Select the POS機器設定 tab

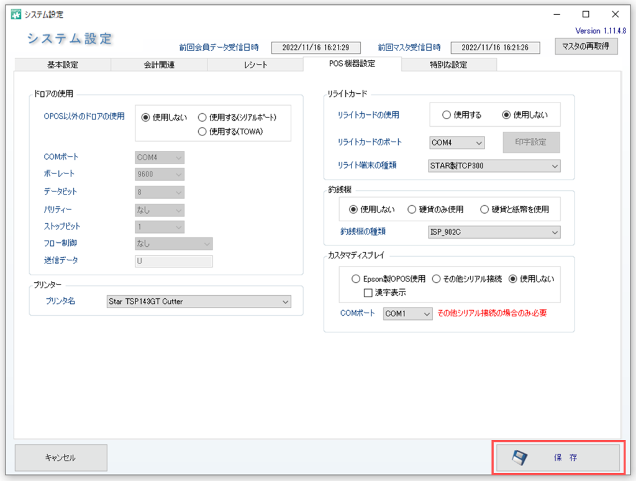[x=352, y=64]
